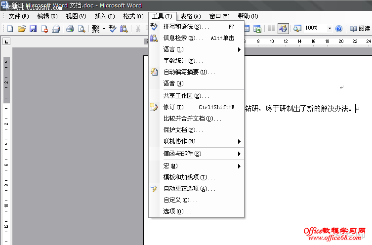Select 比较并合并文档(D) menu item
This screenshot has height=245, width=372.
pos(197,119)
